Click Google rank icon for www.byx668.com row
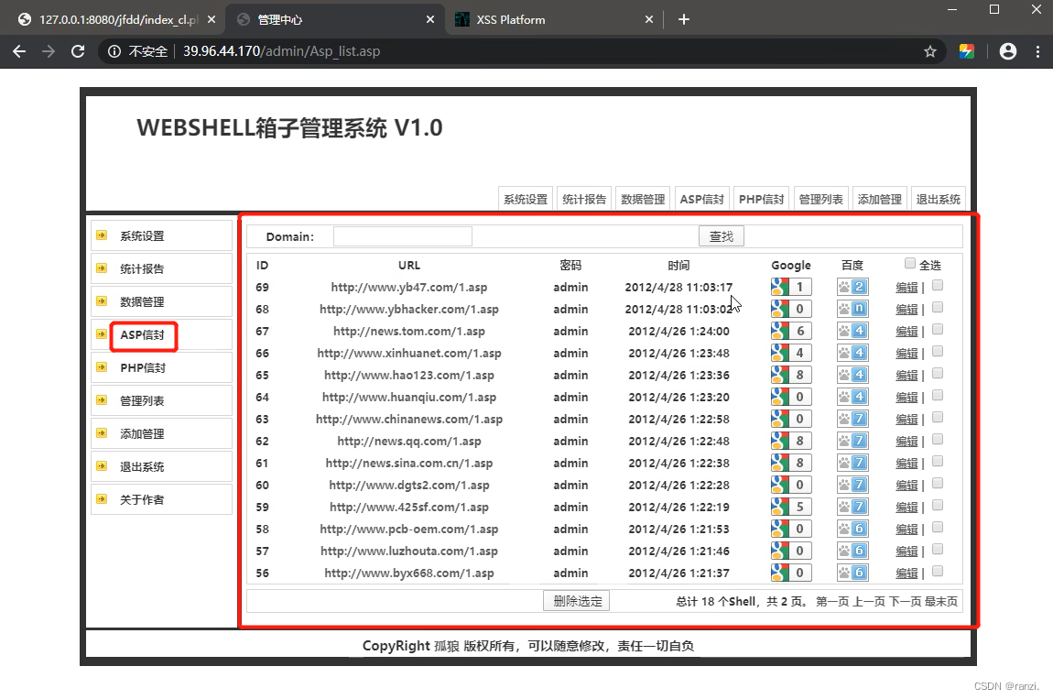1053x699 pixels. tap(791, 573)
